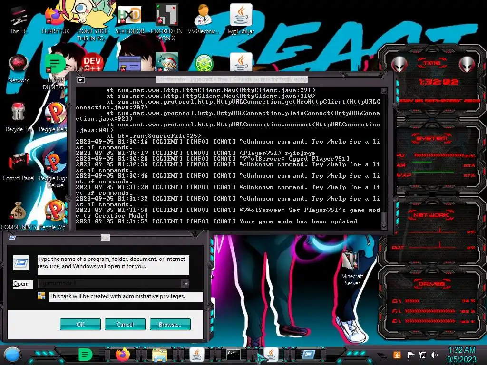Open Firefox from the taskbar

click(x=123, y=355)
